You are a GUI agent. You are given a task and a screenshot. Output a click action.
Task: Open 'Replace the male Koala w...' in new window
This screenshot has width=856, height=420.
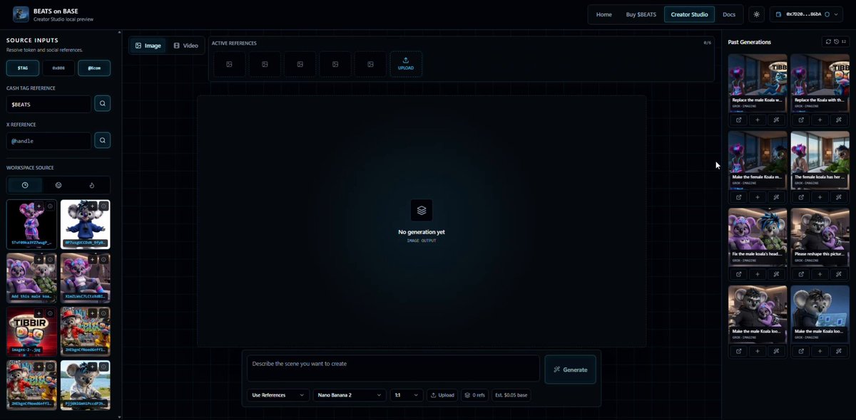(738, 120)
